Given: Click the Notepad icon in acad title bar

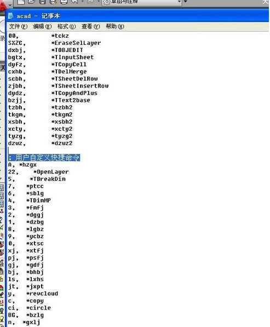Looking at the screenshot, I should 10,16.
